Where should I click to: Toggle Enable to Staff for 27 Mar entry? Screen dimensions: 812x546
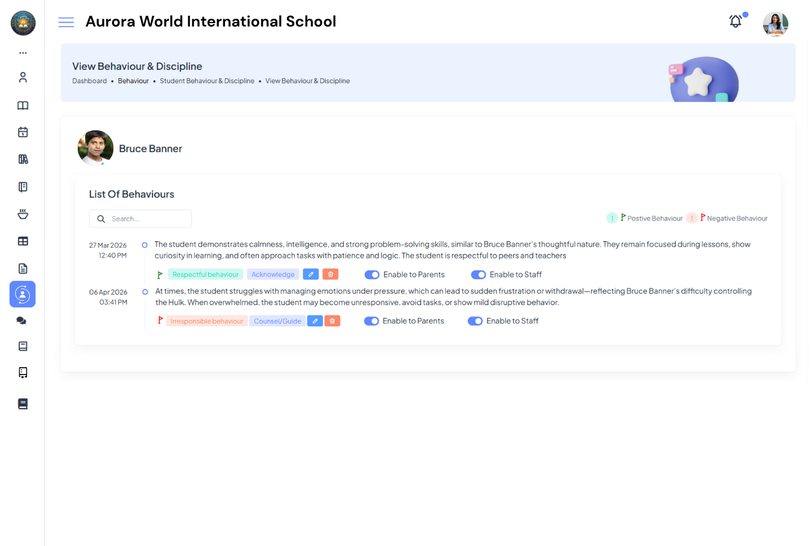[478, 275]
